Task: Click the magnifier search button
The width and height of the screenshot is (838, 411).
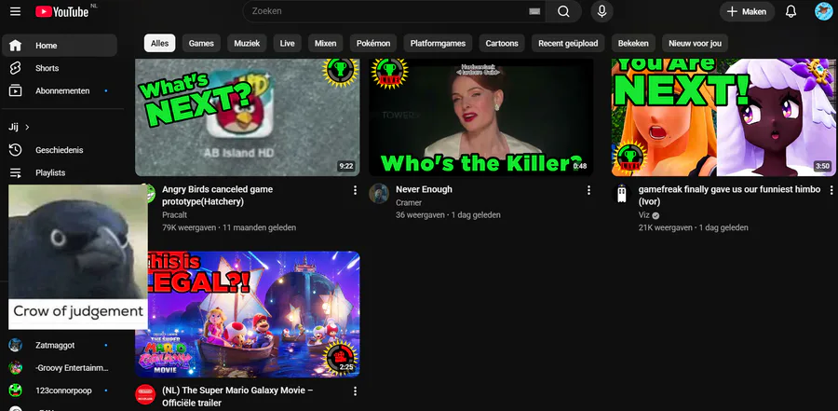Action: pyautogui.click(x=563, y=11)
